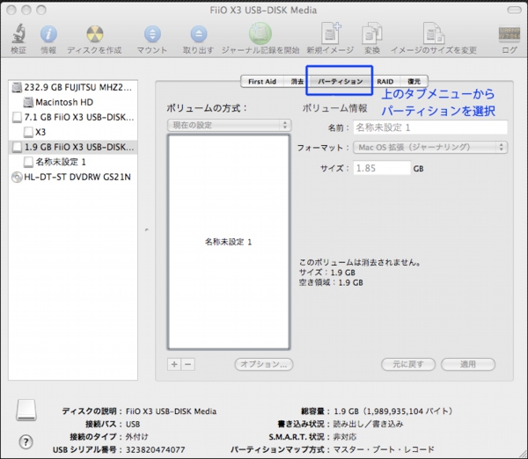Click the Eject (取り出す) toolbar icon
Screen dimensions: 528x459
pos(198,34)
